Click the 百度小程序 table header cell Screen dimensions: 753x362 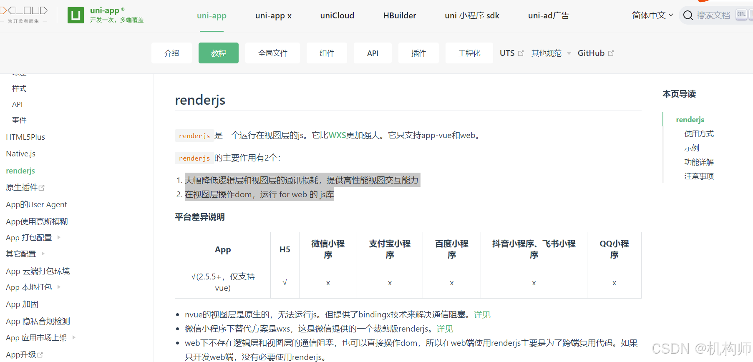pyautogui.click(x=452, y=249)
